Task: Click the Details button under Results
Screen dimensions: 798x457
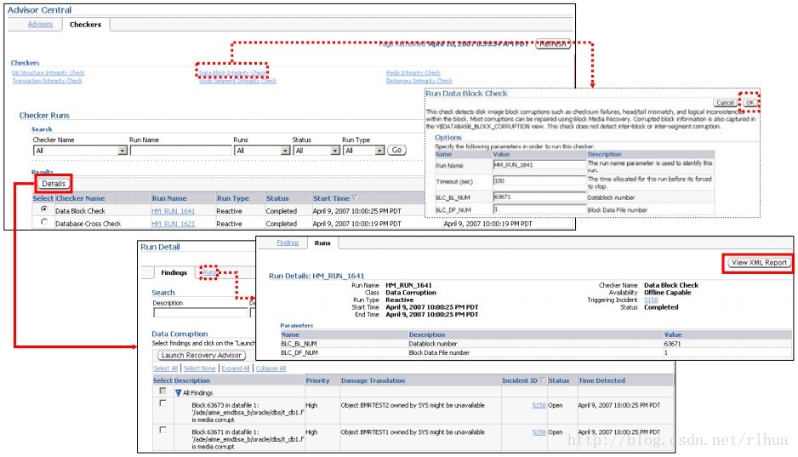Action: click(54, 184)
